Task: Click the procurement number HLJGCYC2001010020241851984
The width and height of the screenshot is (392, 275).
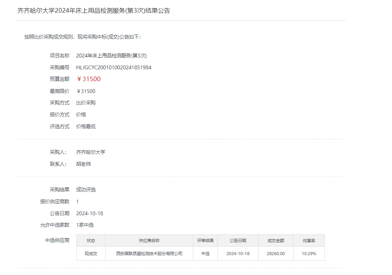Action: [114, 67]
